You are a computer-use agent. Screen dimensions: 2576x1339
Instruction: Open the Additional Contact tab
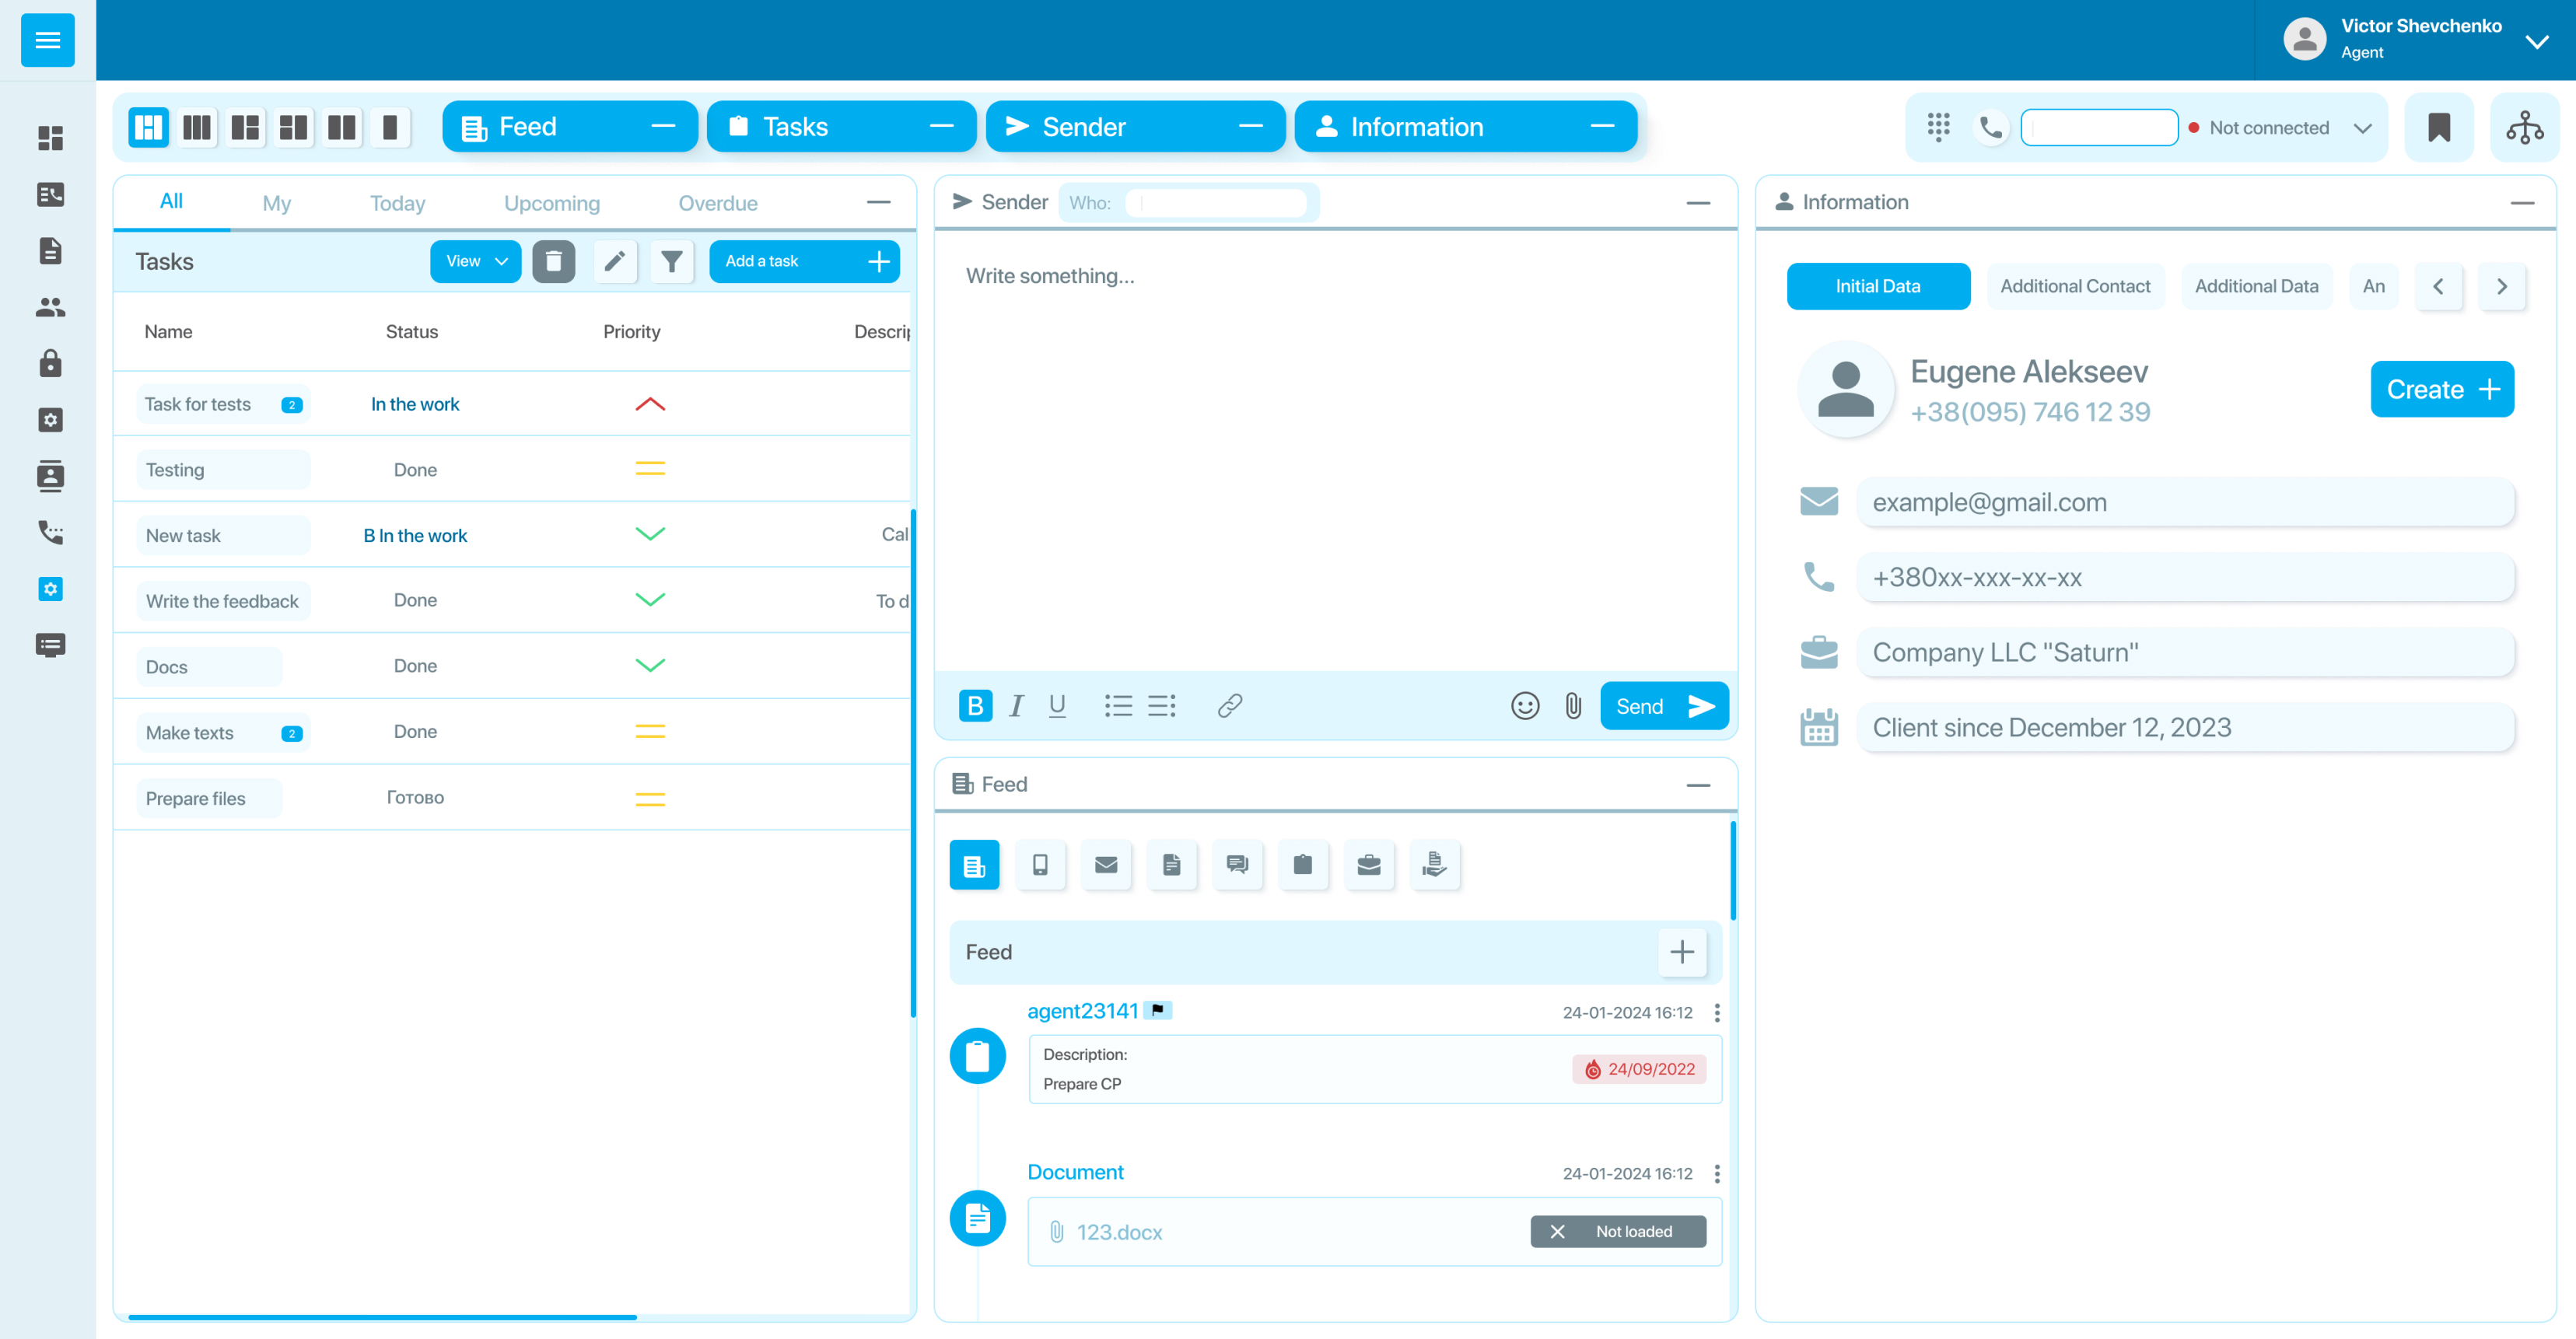tap(2074, 286)
